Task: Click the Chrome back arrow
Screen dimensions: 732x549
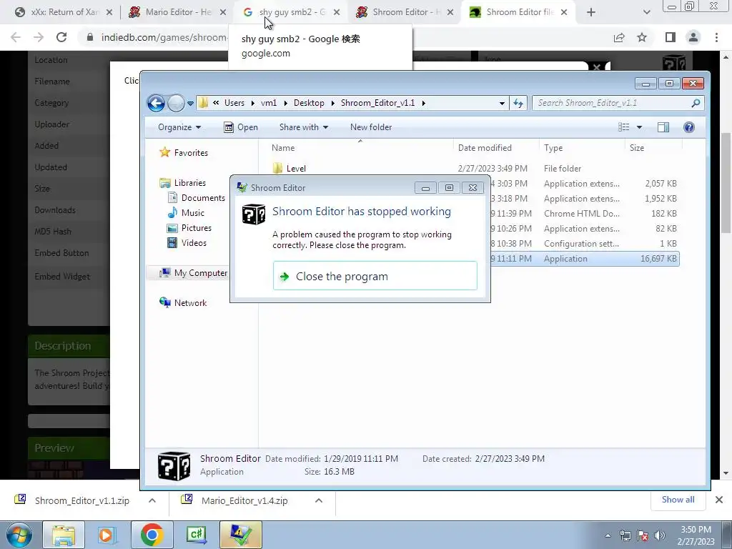Action: (16, 37)
